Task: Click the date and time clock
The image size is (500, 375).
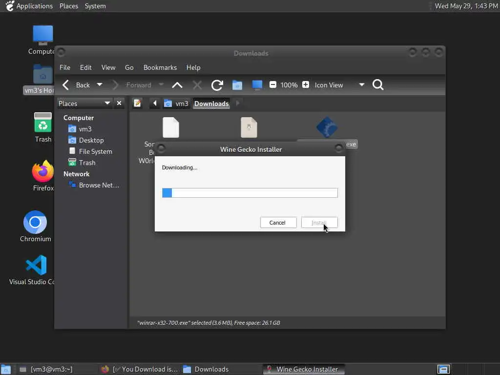Action: 466,6
